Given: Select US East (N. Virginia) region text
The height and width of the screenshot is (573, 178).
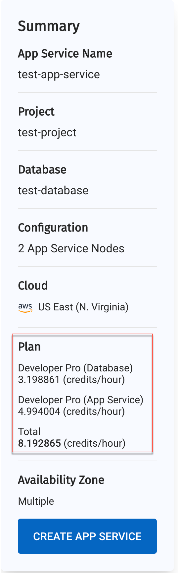Looking at the screenshot, I should click(x=83, y=307).
